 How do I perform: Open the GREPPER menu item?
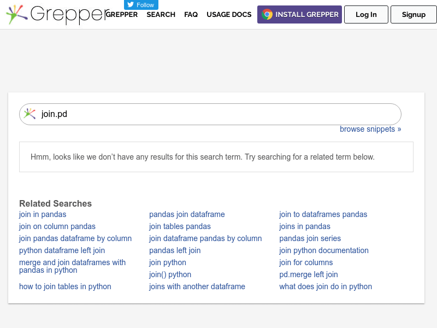coord(122,15)
